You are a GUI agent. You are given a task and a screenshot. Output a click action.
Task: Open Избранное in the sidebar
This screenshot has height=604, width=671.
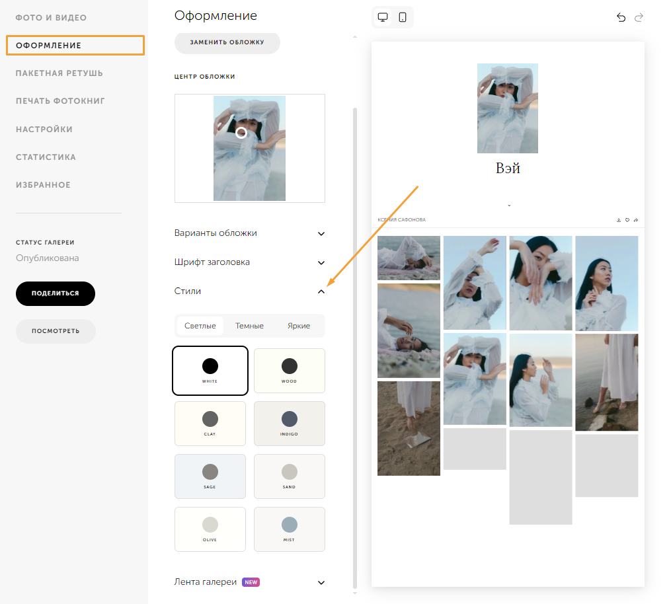pos(43,185)
